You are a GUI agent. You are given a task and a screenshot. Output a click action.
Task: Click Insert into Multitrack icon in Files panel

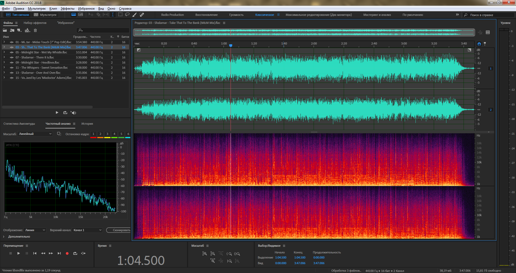[27, 30]
